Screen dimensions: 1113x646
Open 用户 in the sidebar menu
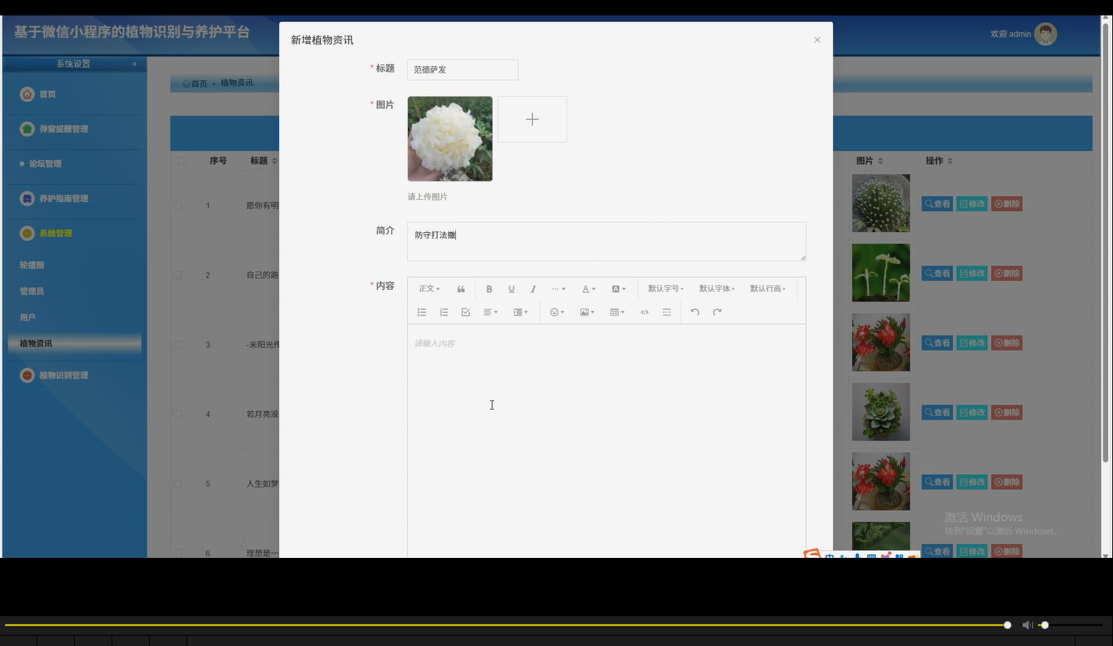tap(27, 316)
